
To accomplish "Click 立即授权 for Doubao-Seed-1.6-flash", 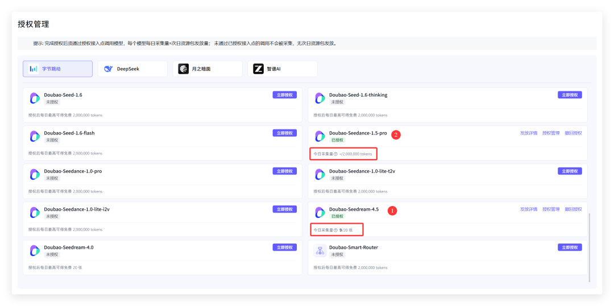I will point(285,133).
